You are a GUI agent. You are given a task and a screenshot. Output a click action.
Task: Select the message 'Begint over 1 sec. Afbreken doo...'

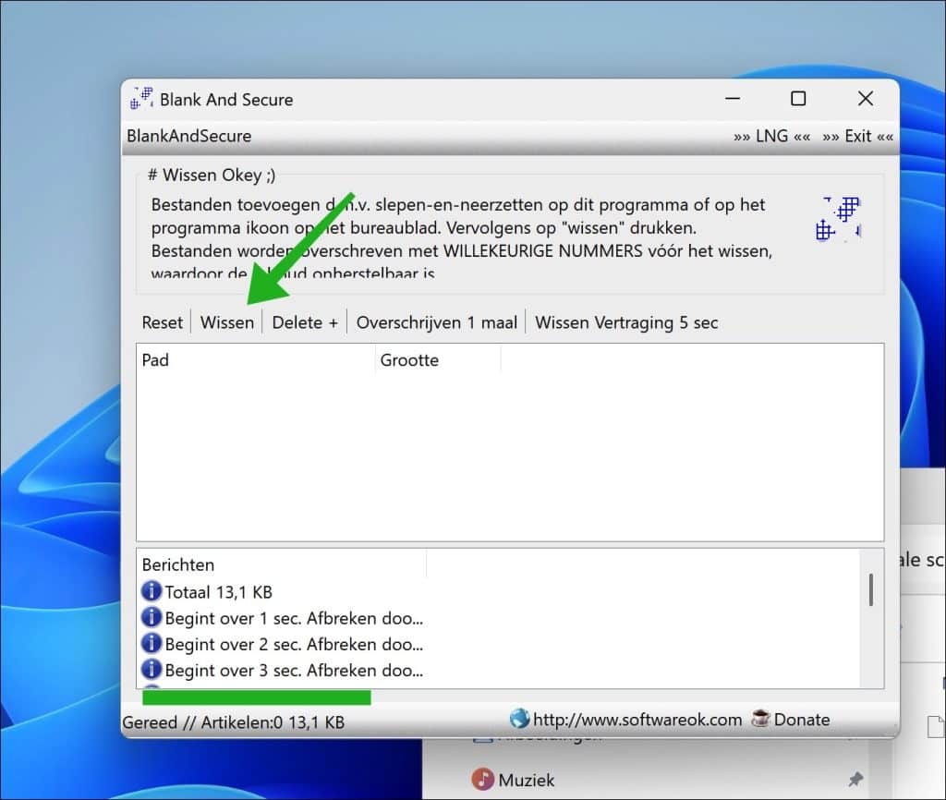294,618
